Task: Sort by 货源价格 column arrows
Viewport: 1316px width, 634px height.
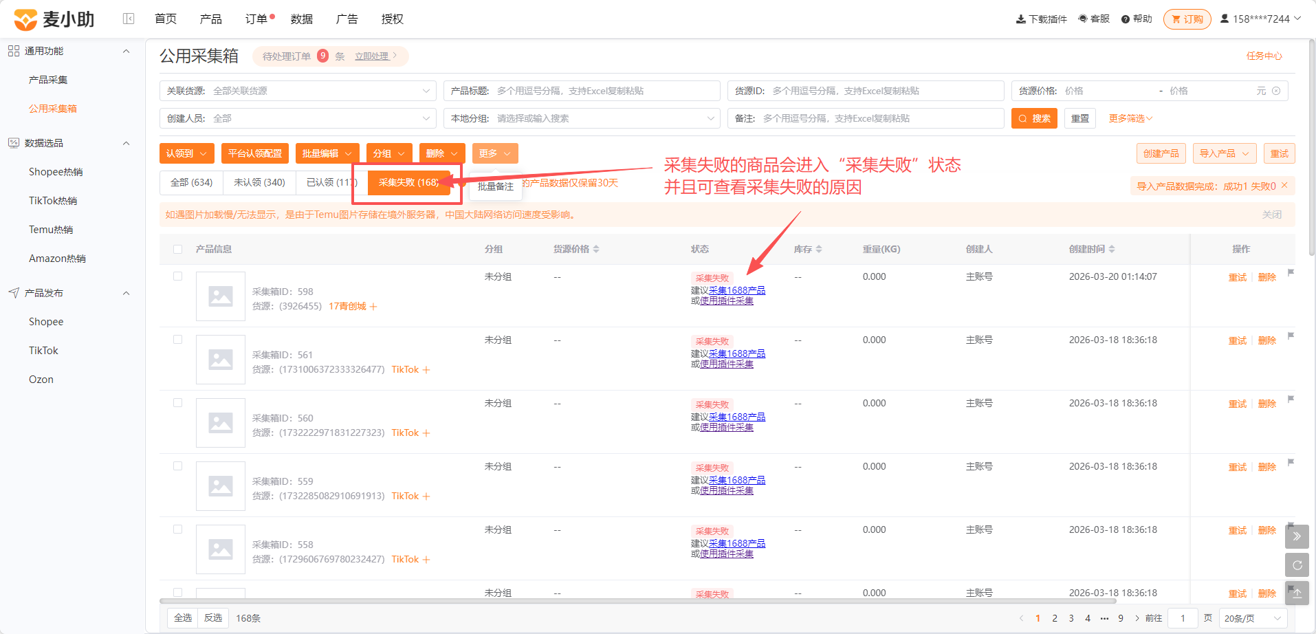Action: click(596, 249)
